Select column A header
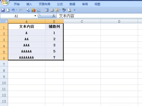This screenshot has width=142, height=106. [x=26, y=21]
